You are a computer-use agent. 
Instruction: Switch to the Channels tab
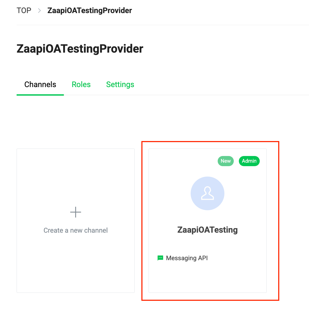(x=40, y=84)
